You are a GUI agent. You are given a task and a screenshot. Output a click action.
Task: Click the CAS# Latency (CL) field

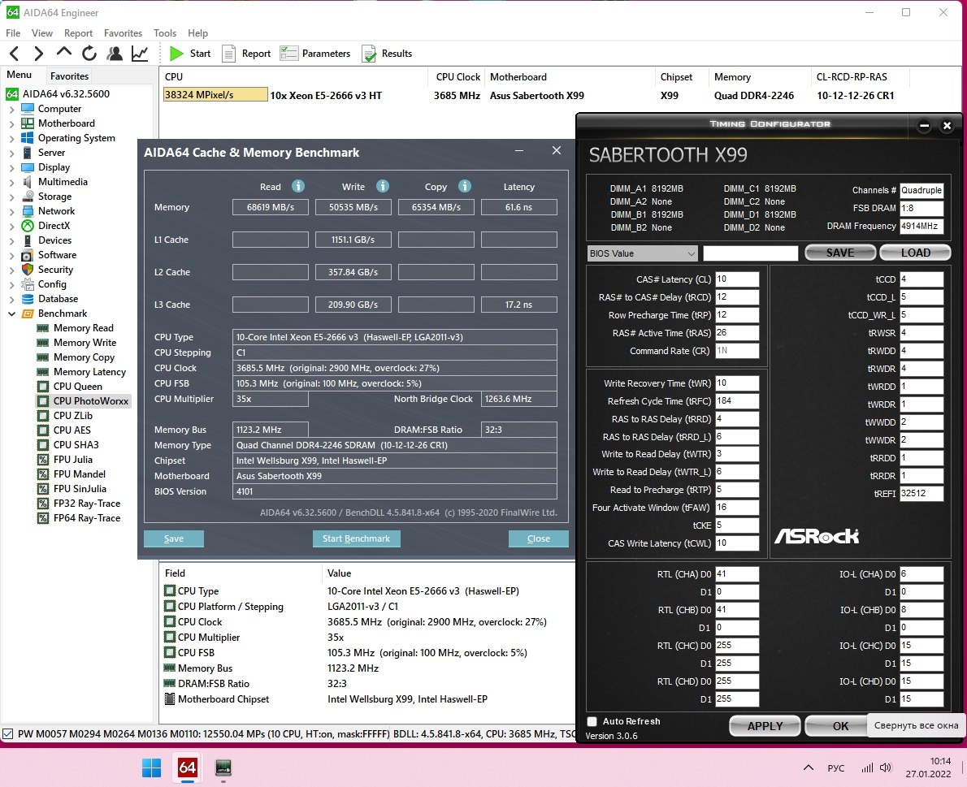[737, 279]
